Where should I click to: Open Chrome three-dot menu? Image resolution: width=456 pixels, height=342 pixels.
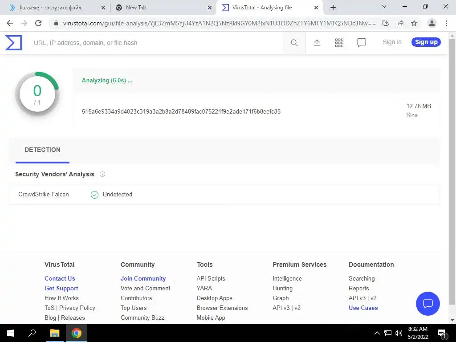[446, 23]
